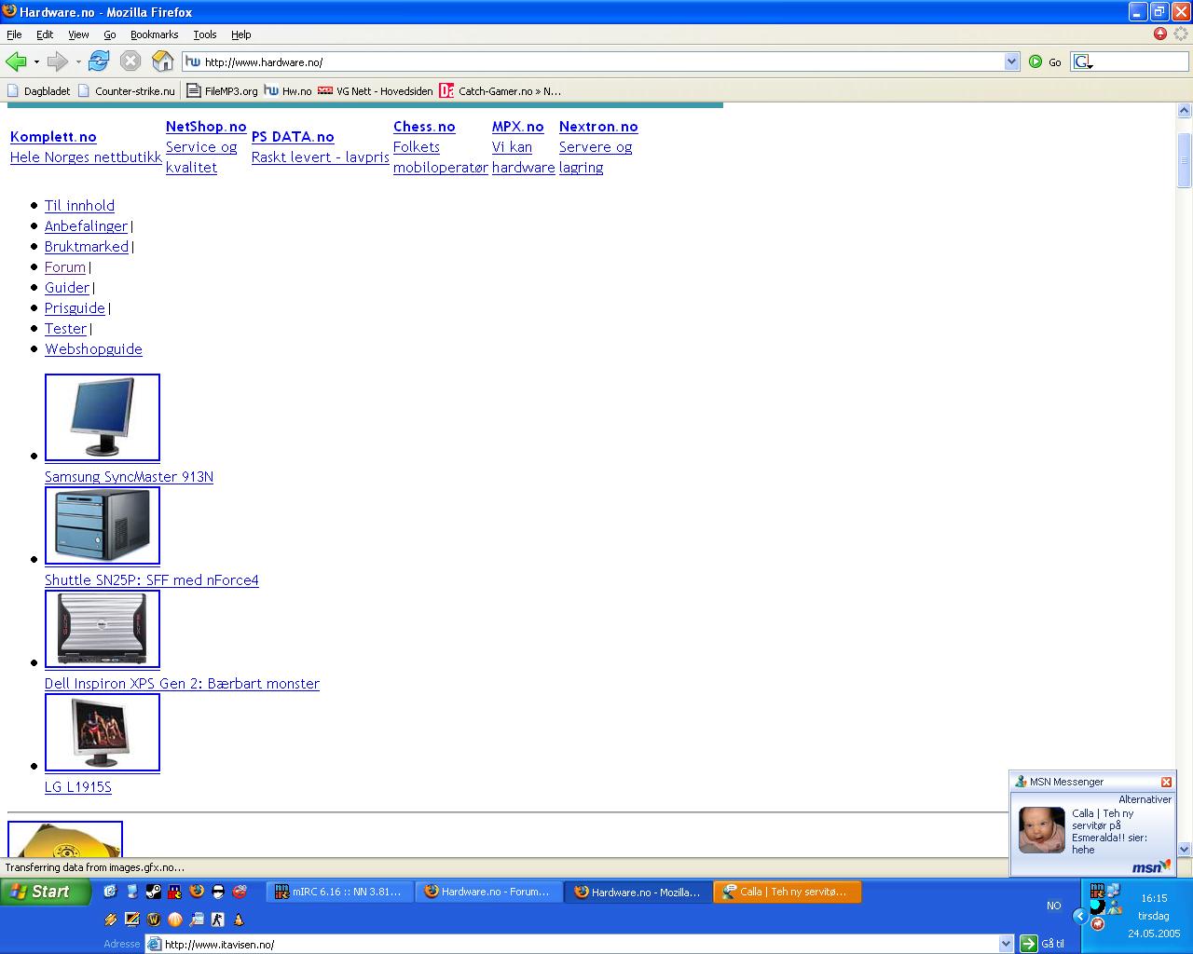Open Samsung SyncMaster 913N article link

[129, 477]
